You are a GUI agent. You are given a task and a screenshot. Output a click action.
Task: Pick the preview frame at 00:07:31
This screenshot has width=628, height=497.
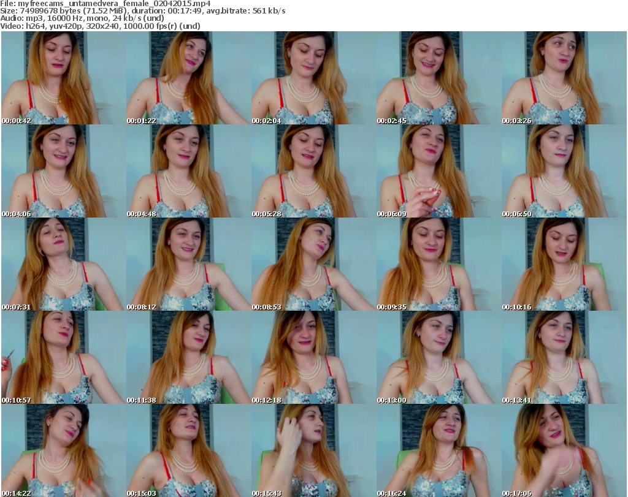pyautogui.click(x=64, y=265)
